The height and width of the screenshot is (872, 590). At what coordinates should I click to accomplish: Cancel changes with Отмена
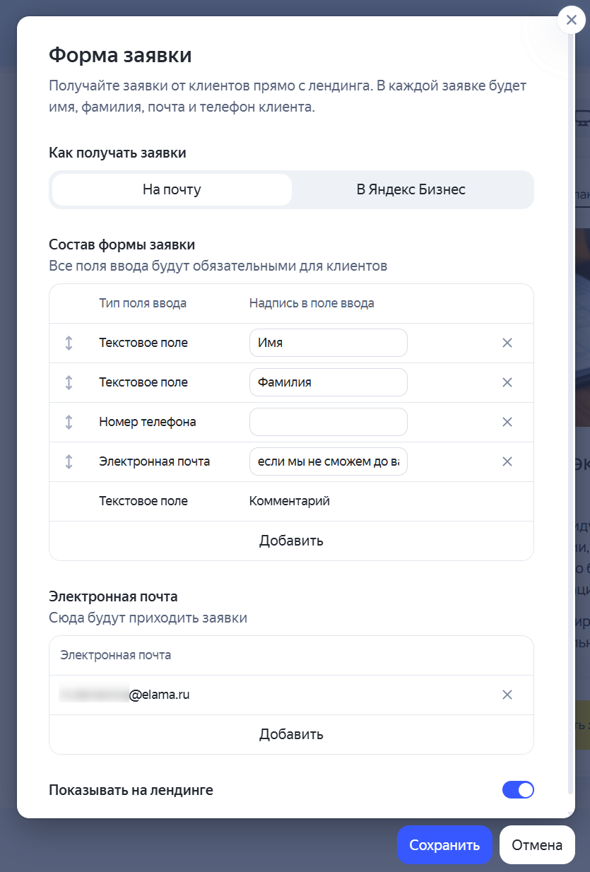tap(537, 845)
